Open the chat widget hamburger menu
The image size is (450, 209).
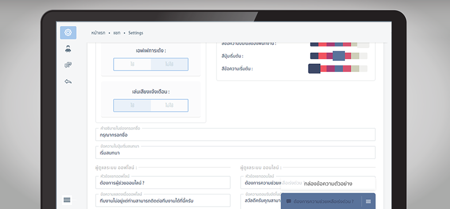click(x=368, y=202)
